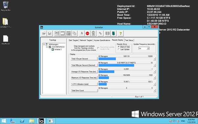Click the Maximum I/O Response Time progress bar
Viewport: 198px width, 124px height.
126,77
